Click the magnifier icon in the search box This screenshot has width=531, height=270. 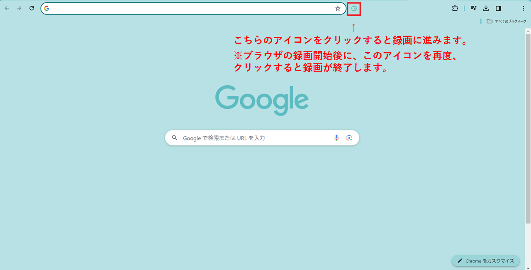175,138
